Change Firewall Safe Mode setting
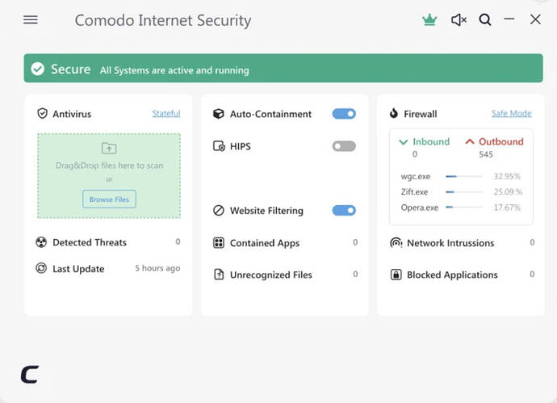 click(x=511, y=114)
